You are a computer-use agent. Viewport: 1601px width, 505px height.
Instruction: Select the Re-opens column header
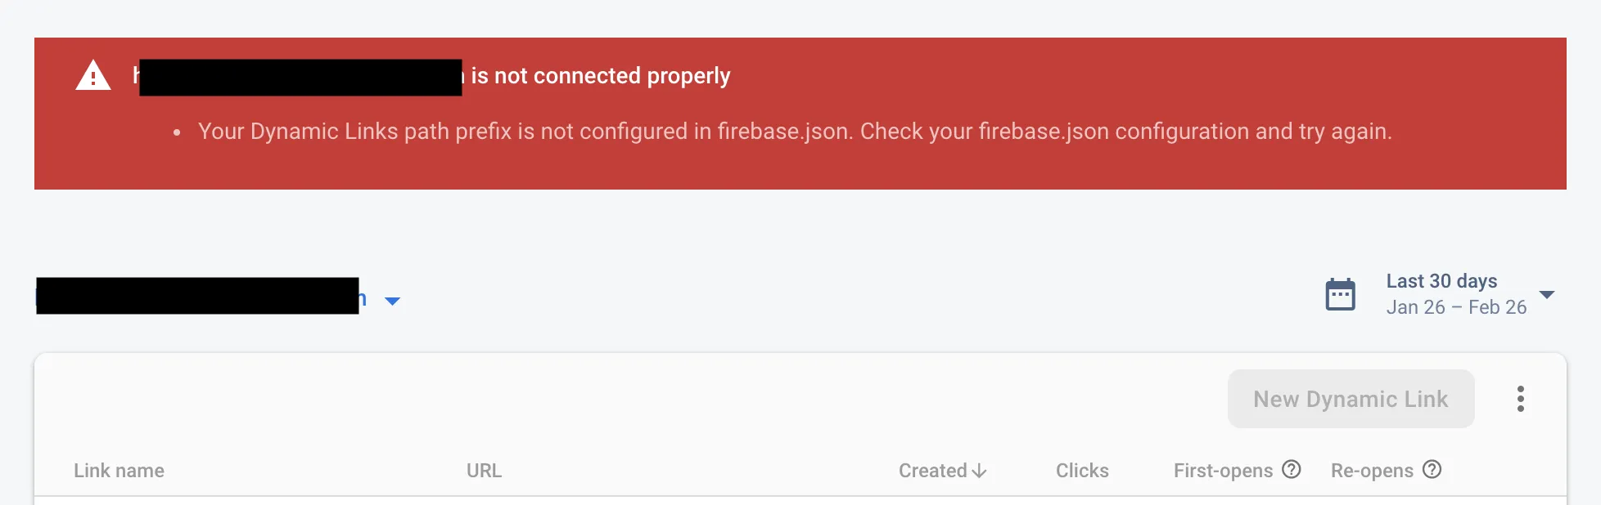tap(1372, 471)
